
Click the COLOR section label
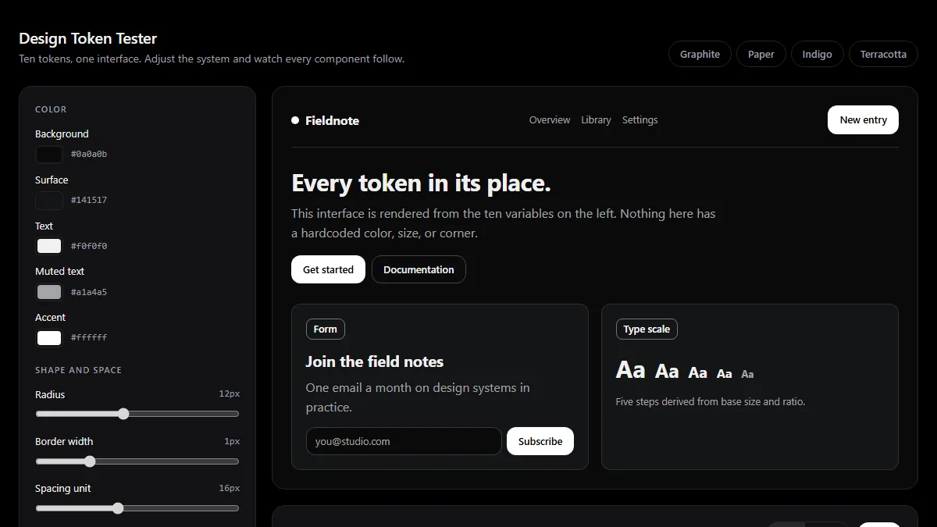coord(51,109)
